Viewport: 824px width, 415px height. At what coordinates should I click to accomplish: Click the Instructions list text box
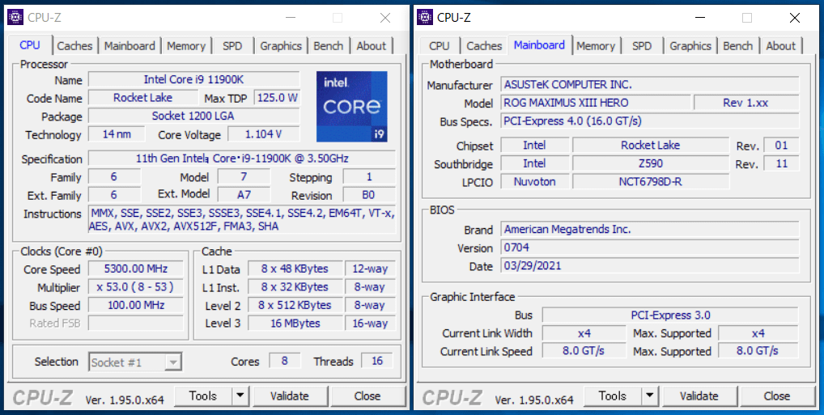(242, 219)
